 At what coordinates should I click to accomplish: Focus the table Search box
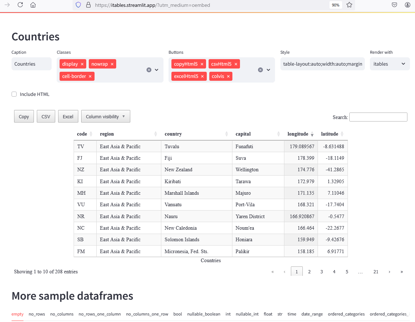[x=378, y=117]
